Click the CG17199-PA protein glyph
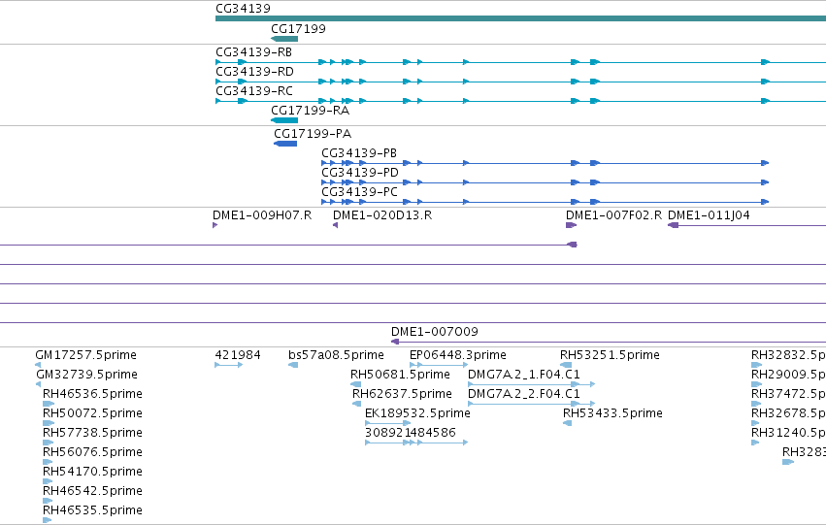The width and height of the screenshot is (826, 525). click(285, 144)
